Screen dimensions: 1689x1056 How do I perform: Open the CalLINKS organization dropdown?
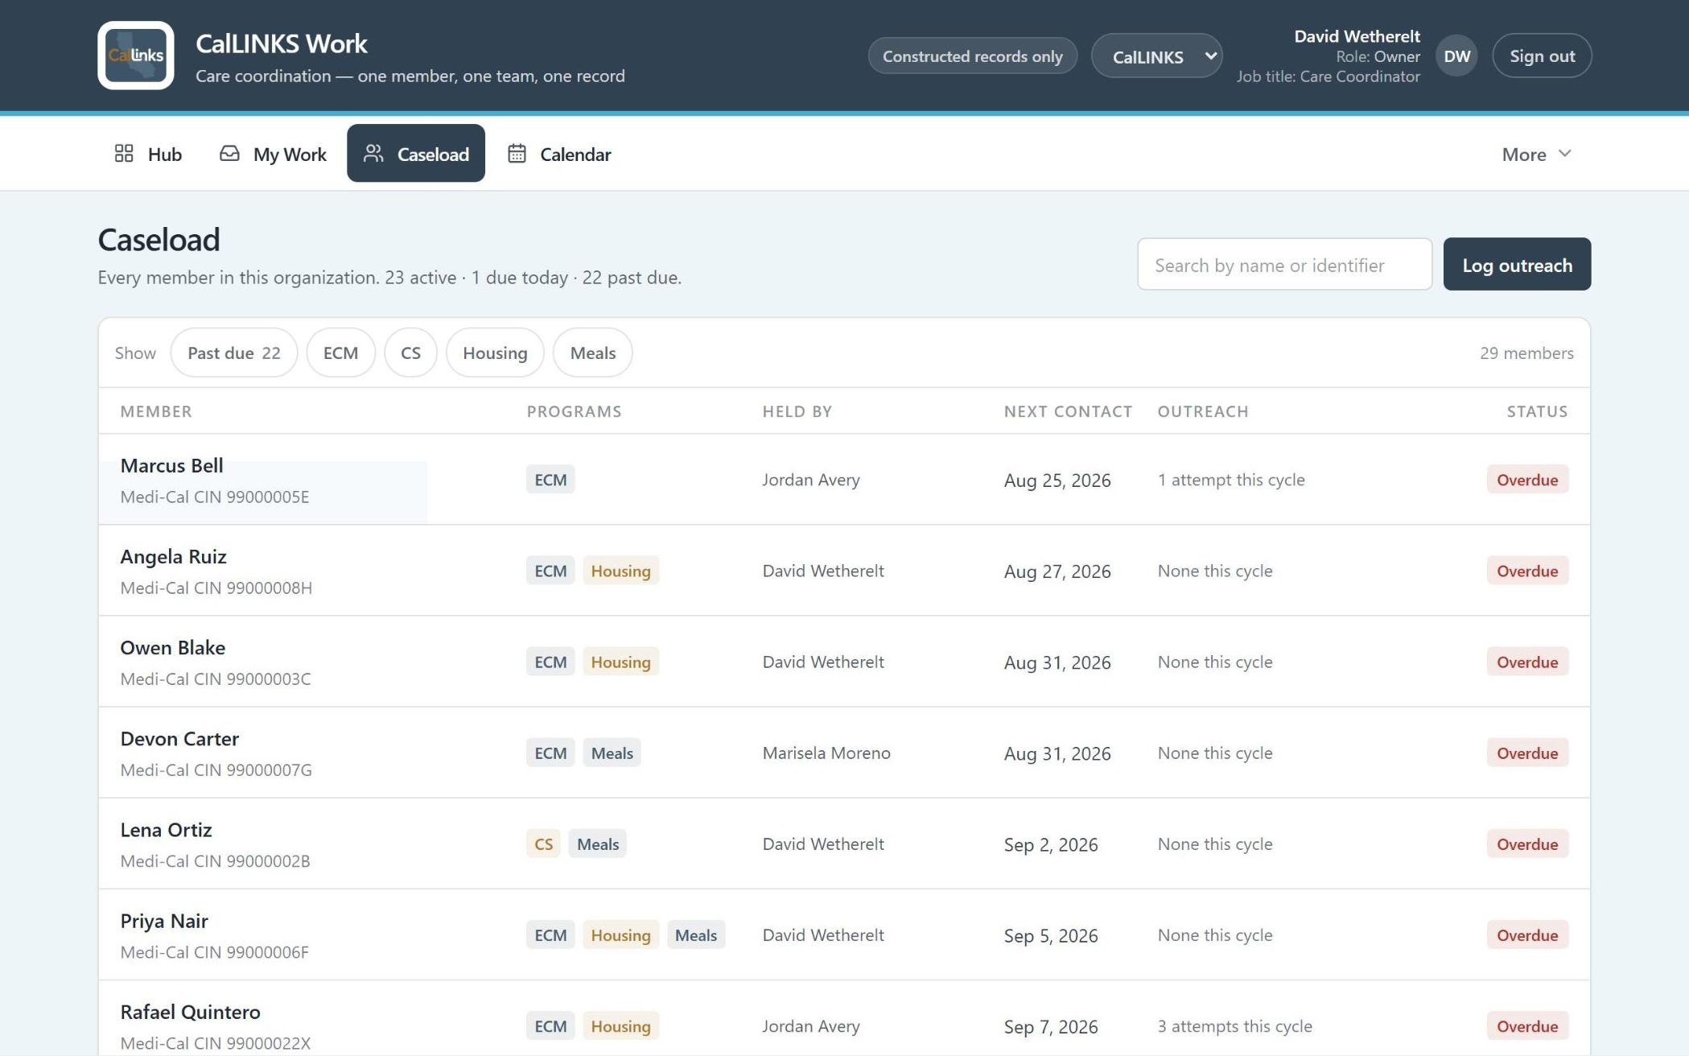(1157, 56)
